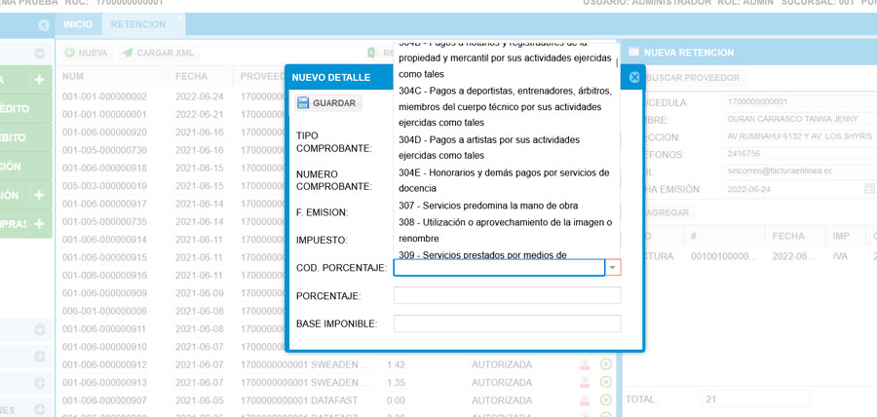Click the IVA cell in detail grid
The height and width of the screenshot is (417, 877).
point(840,256)
